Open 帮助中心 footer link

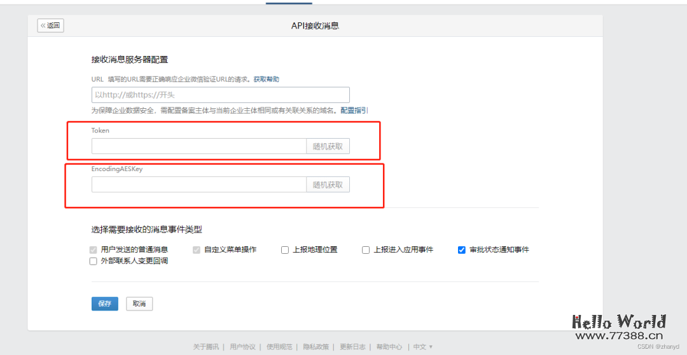[389, 347]
